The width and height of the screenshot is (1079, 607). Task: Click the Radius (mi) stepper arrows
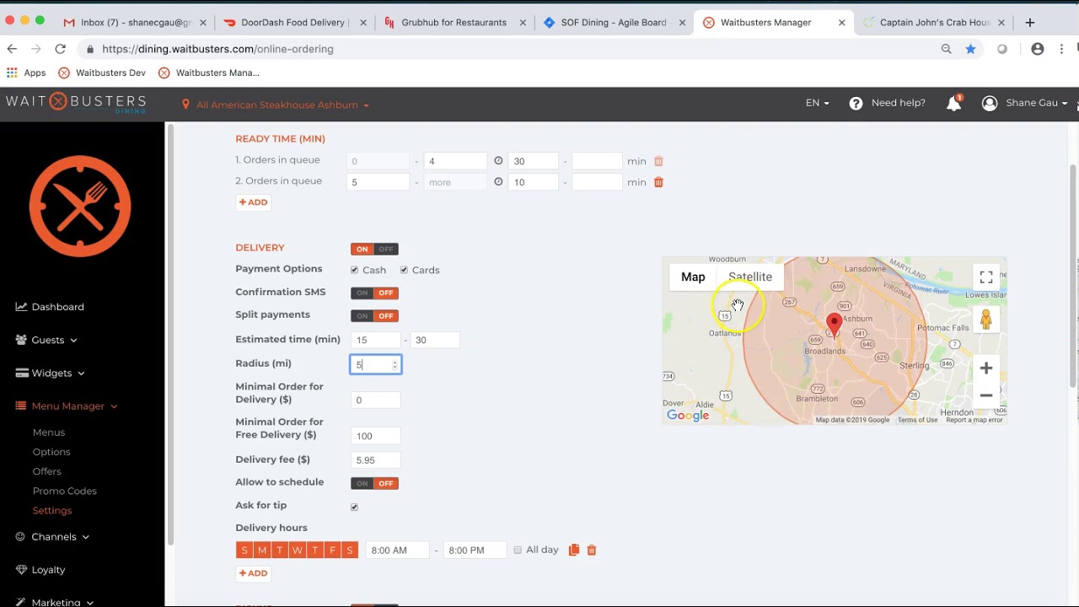(395, 364)
